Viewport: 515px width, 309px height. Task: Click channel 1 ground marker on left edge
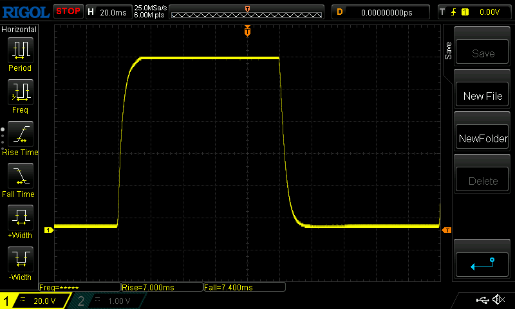(x=49, y=230)
